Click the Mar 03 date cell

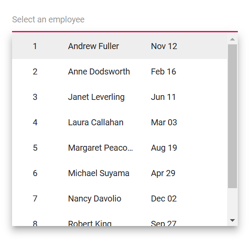click(x=164, y=122)
